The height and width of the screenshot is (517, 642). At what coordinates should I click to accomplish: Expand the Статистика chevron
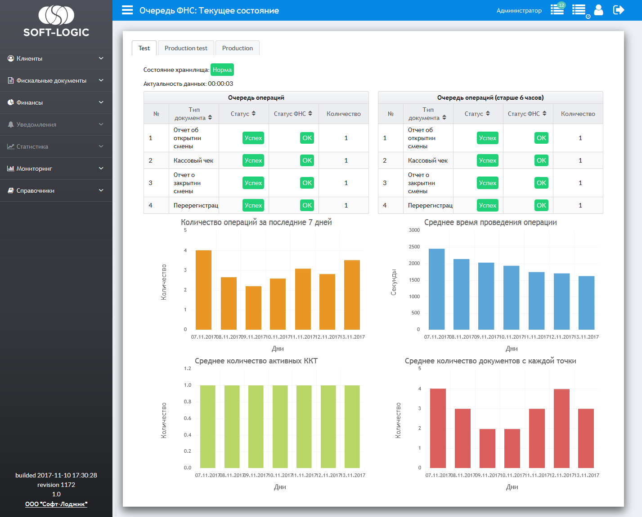coord(101,146)
